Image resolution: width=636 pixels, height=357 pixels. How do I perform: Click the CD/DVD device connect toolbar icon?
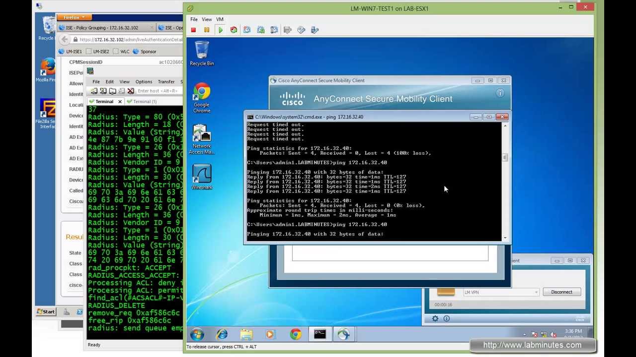(301, 30)
